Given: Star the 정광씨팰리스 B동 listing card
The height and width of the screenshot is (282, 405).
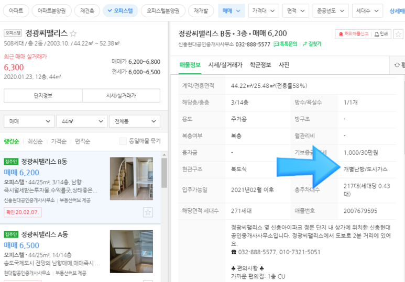Looking at the screenshot, I should pos(148,212).
